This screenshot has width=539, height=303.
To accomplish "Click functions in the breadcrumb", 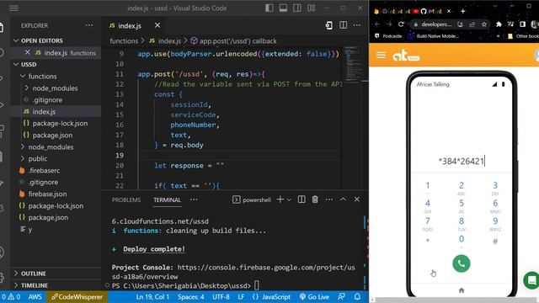I will (124, 41).
